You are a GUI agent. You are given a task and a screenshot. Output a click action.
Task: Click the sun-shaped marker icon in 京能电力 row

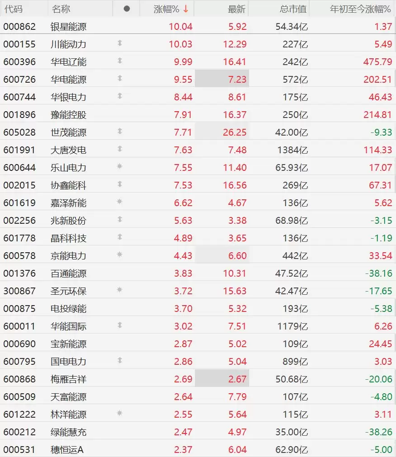119,254
